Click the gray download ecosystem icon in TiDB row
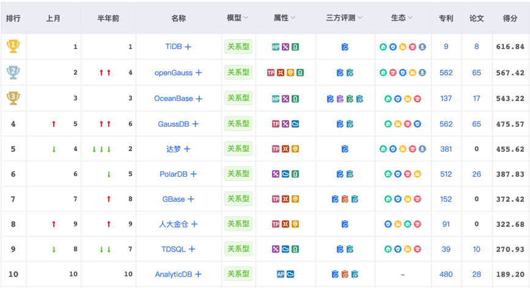This screenshot has height=288, width=530. click(x=422, y=47)
